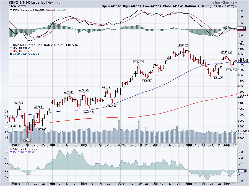Click the 4448.47 June high price label
This screenshot has height=186, width=249.
[138, 62]
